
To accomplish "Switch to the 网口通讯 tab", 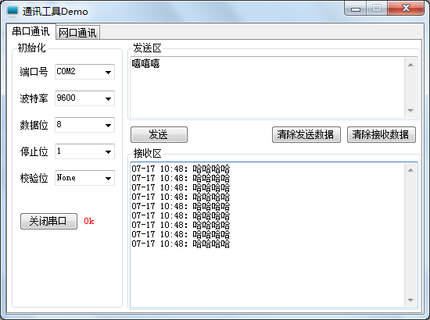I will pos(77,33).
